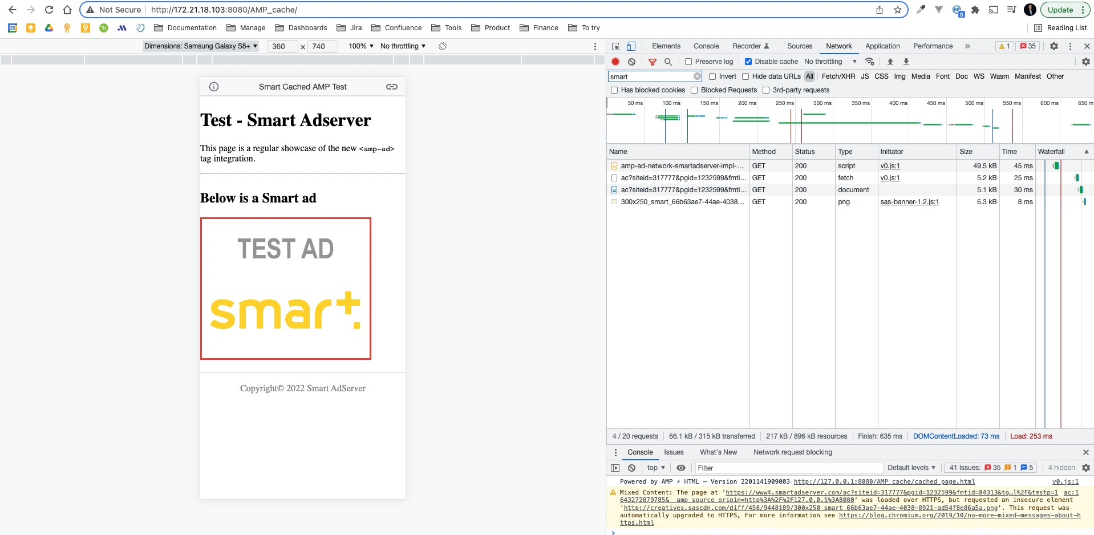The image size is (1094, 535).
Task: Open the Reading List
Action: [x=1060, y=28]
